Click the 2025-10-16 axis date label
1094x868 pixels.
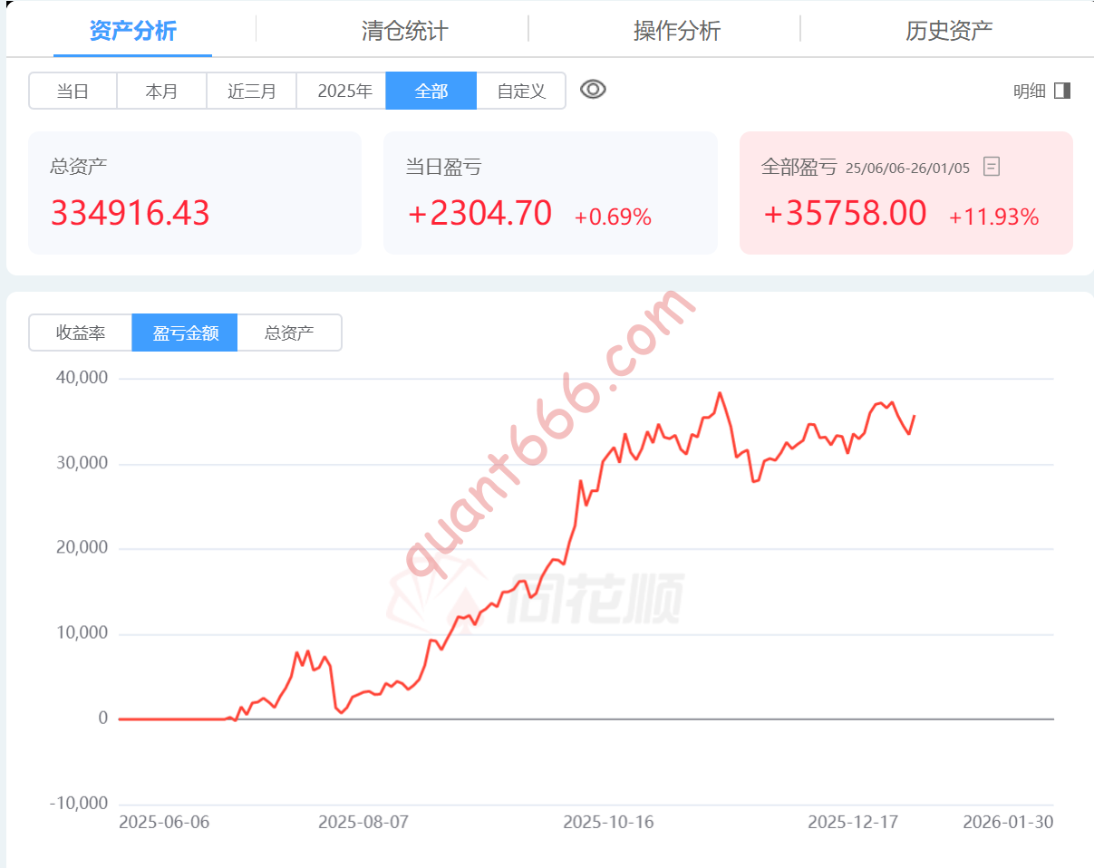[x=608, y=823]
